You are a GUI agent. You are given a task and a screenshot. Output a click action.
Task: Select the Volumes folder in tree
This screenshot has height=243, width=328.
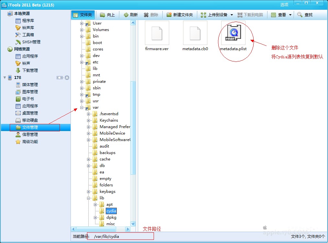click(101, 30)
